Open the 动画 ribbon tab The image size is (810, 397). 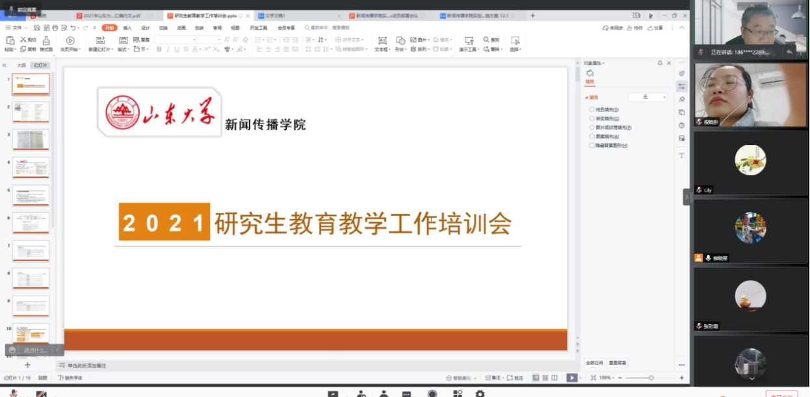click(181, 28)
